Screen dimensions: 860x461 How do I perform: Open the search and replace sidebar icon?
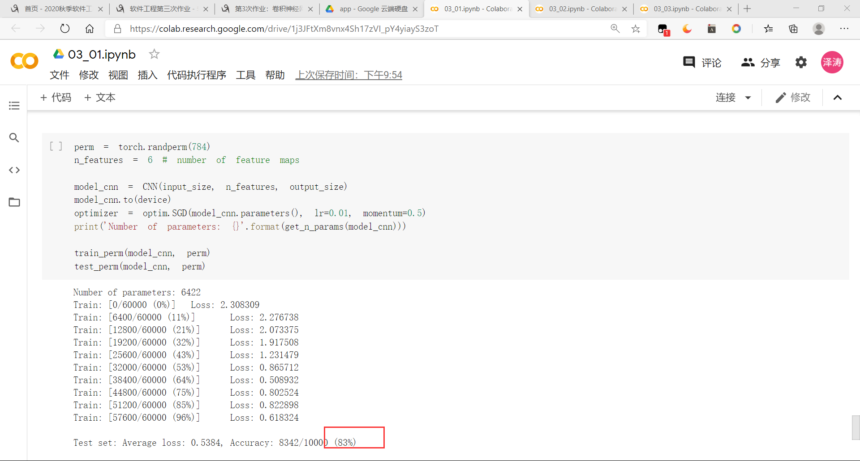point(14,137)
